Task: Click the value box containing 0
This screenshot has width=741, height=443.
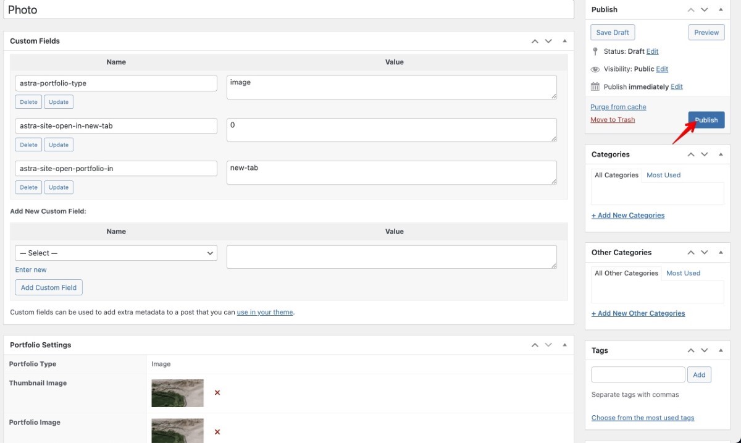Action: pyautogui.click(x=391, y=130)
